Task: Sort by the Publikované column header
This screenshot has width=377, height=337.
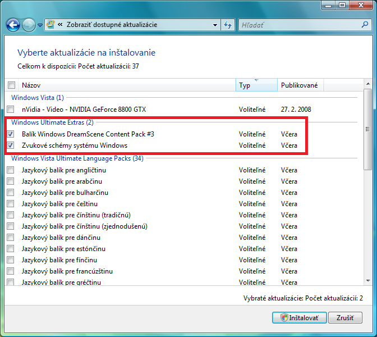Action: [300, 85]
